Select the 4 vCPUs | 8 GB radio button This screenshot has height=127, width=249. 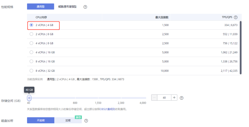(x=31, y=43)
